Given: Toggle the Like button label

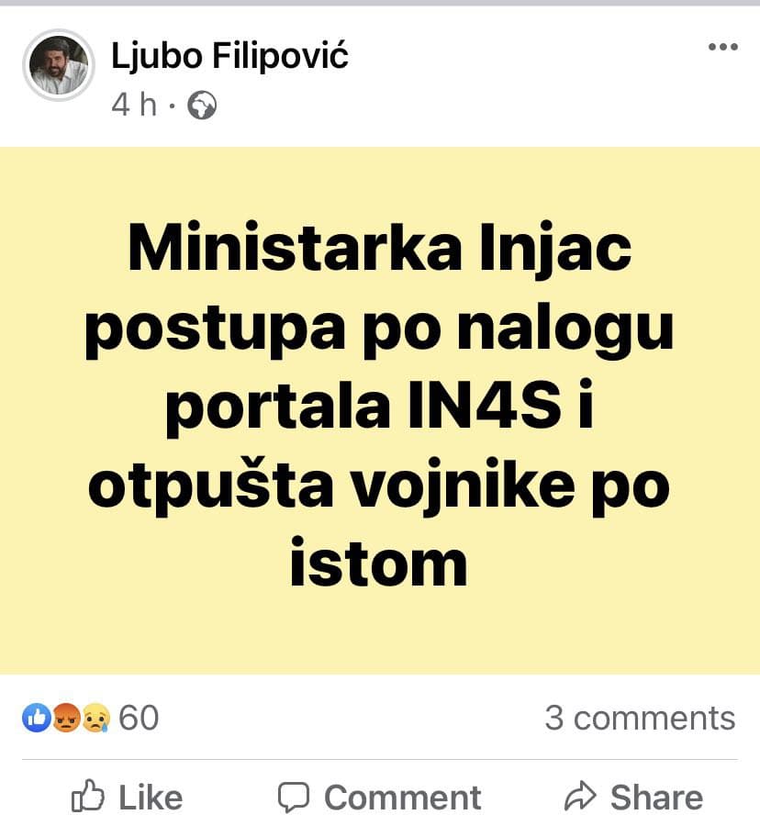Looking at the screenshot, I should point(151,797).
